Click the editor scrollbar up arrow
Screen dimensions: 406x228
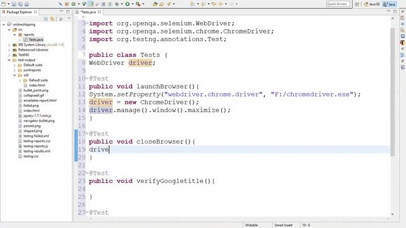393,18
